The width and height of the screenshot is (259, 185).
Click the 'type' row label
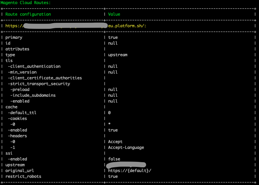(x=10, y=55)
